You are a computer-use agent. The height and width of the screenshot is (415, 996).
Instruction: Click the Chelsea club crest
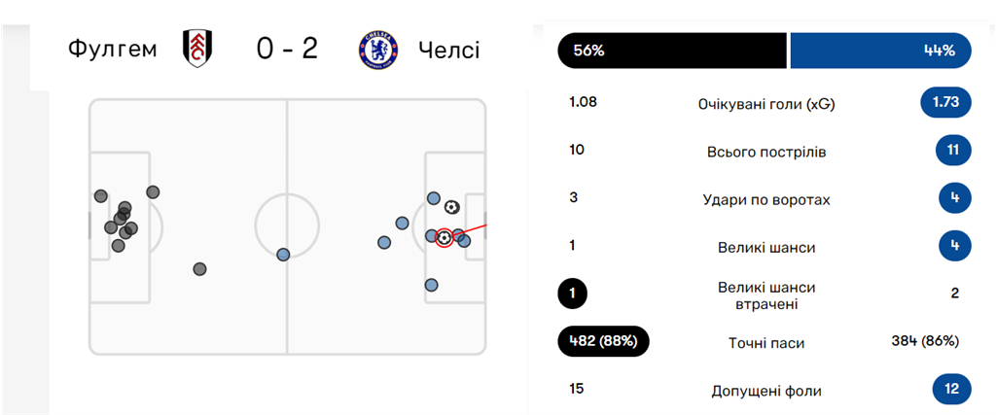point(378,50)
